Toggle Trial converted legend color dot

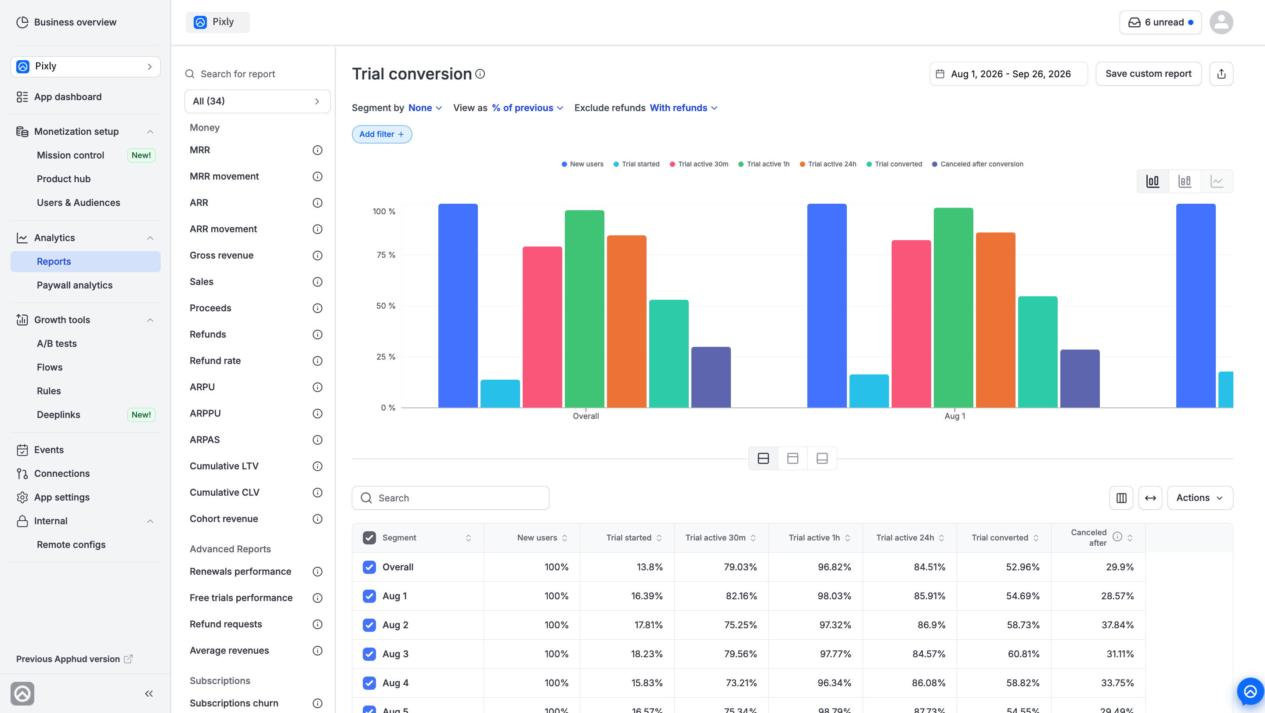coord(869,164)
